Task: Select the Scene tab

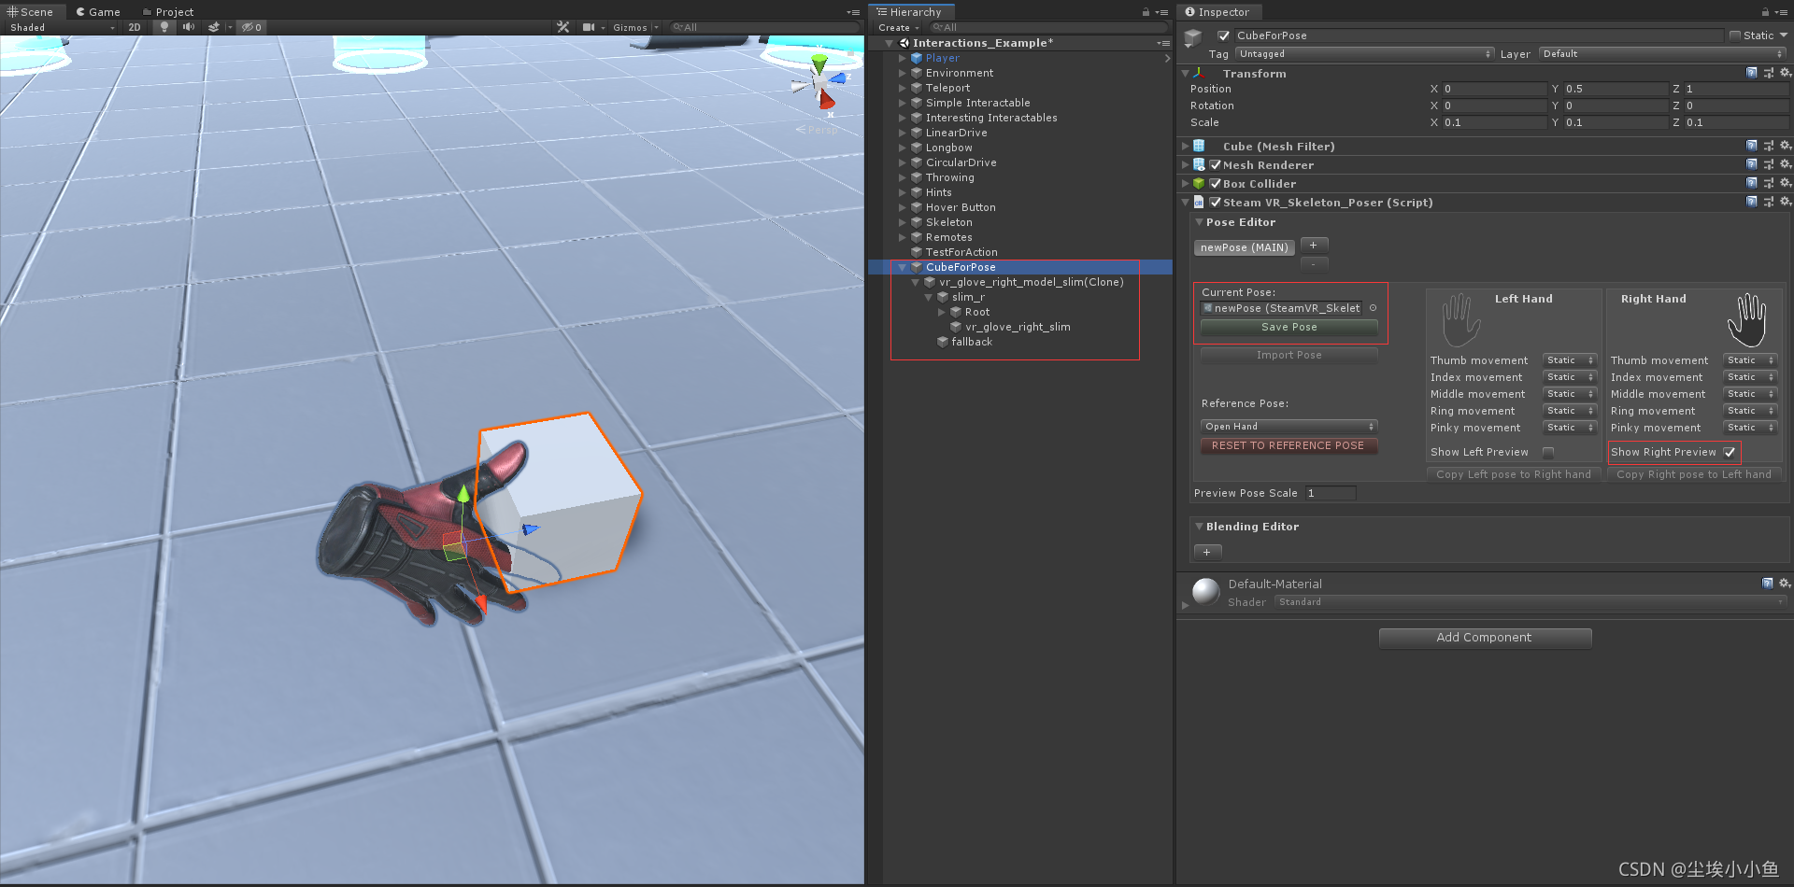Action: pos(31,12)
